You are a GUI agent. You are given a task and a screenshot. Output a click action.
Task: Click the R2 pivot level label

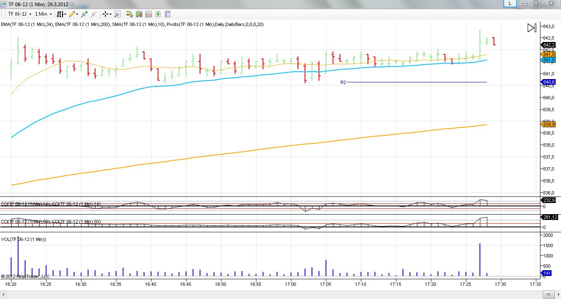point(343,82)
